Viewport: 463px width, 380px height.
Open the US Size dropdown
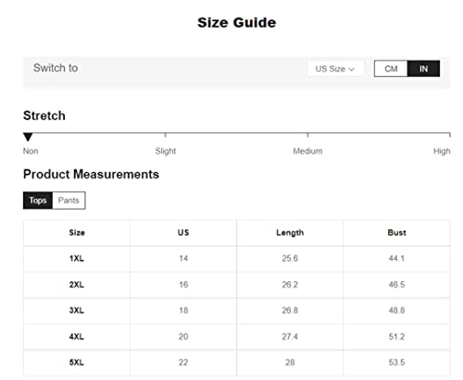[335, 68]
